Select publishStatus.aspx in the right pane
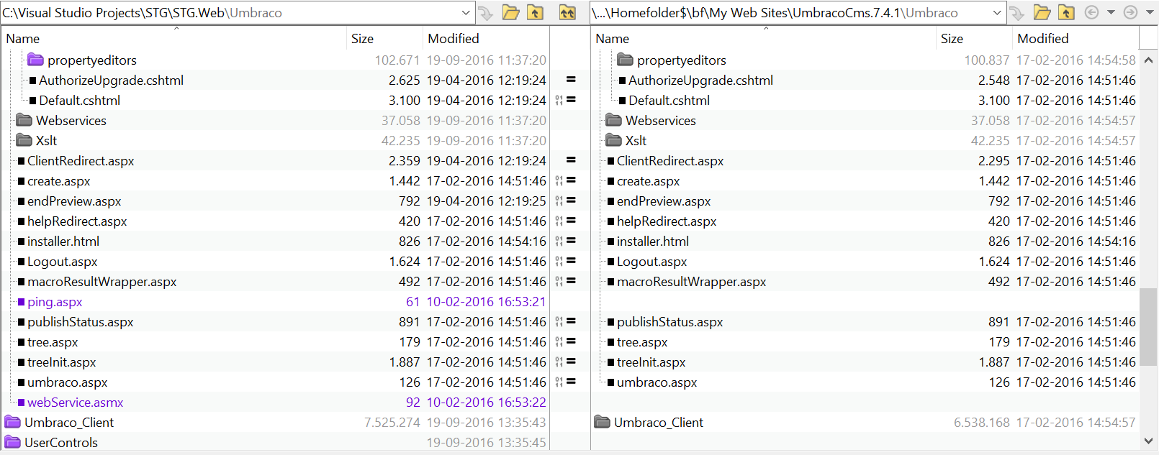 tap(670, 322)
